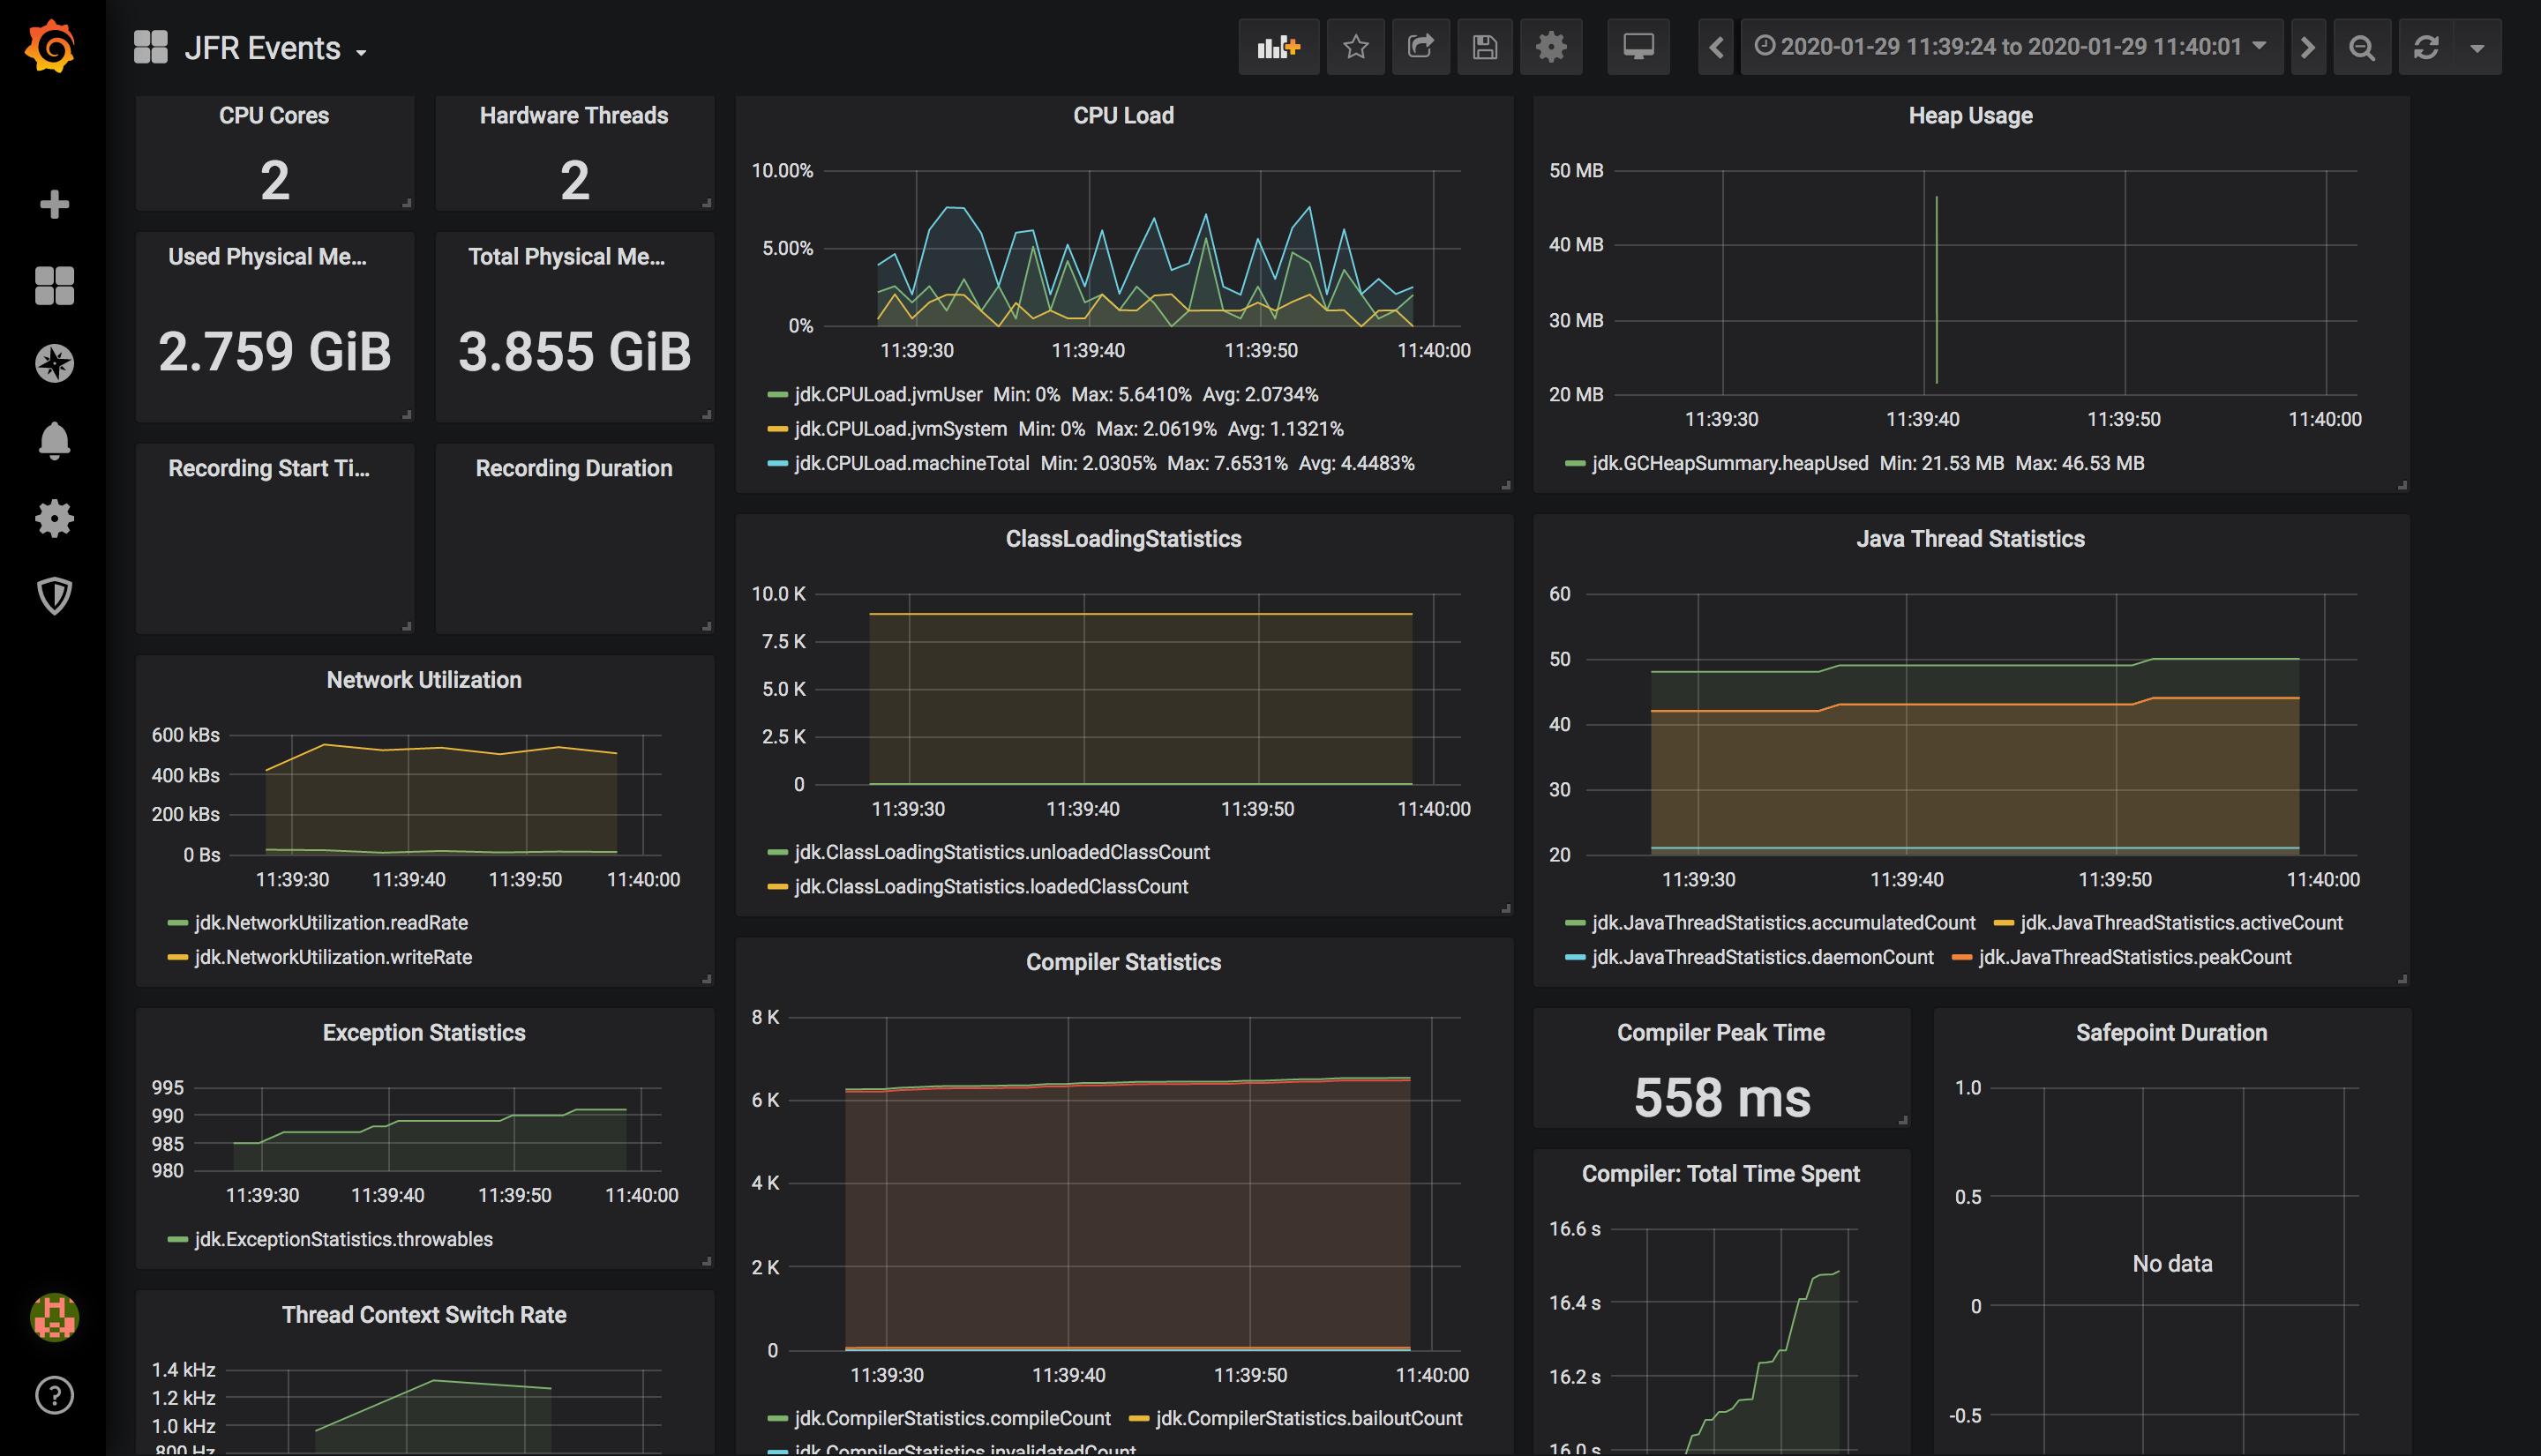Click the Heap Usage panel resize handle
The image size is (2541, 1456).
[2402, 485]
